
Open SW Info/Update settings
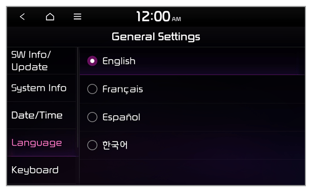pyautogui.click(x=41, y=61)
